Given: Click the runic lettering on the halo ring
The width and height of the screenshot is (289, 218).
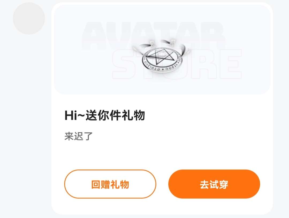Looking at the screenshot, I should 162,68.
